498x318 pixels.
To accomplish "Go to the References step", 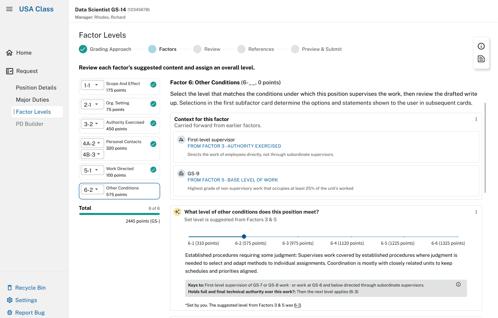I will 256,49.
